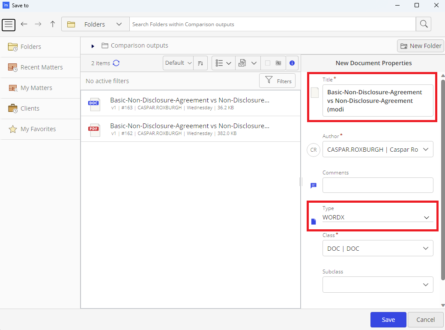The height and width of the screenshot is (330, 445).
Task: Expand the Comparison outputs breadcrumb triangle
Action: pos(93,45)
